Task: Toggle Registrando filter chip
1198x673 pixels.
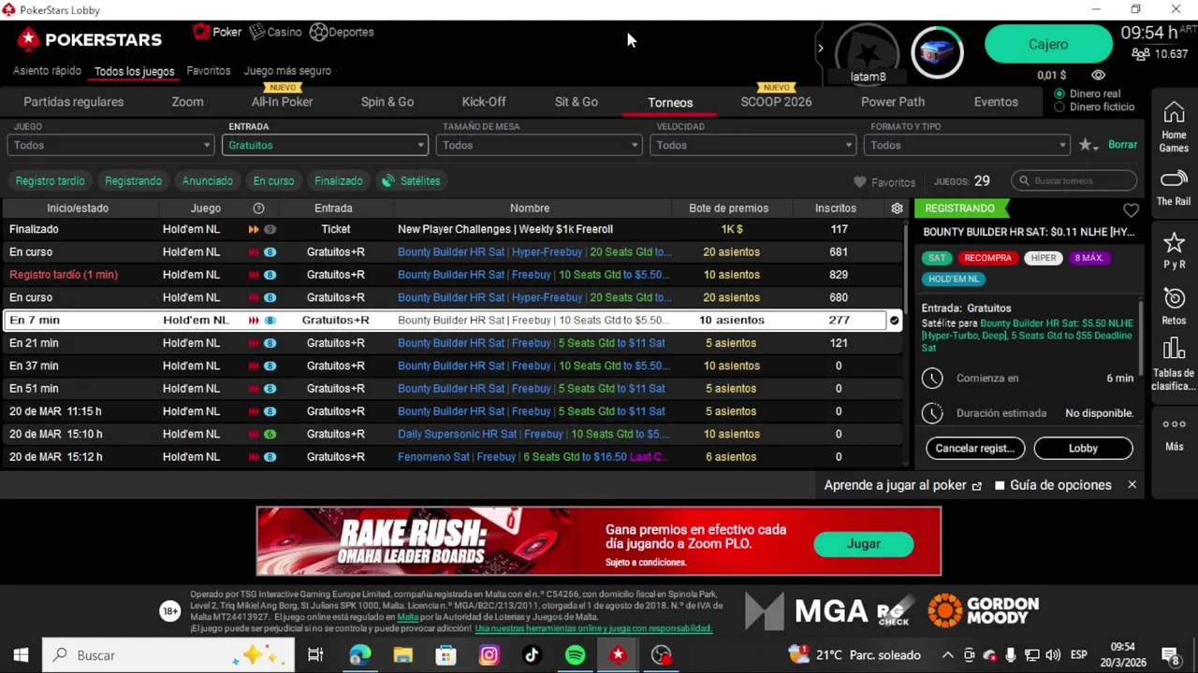Action: 133,180
